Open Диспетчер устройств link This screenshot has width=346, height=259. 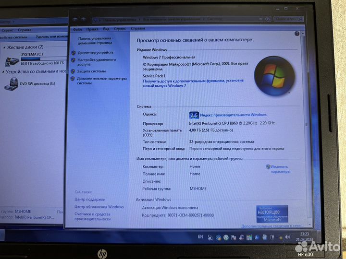click(95, 52)
